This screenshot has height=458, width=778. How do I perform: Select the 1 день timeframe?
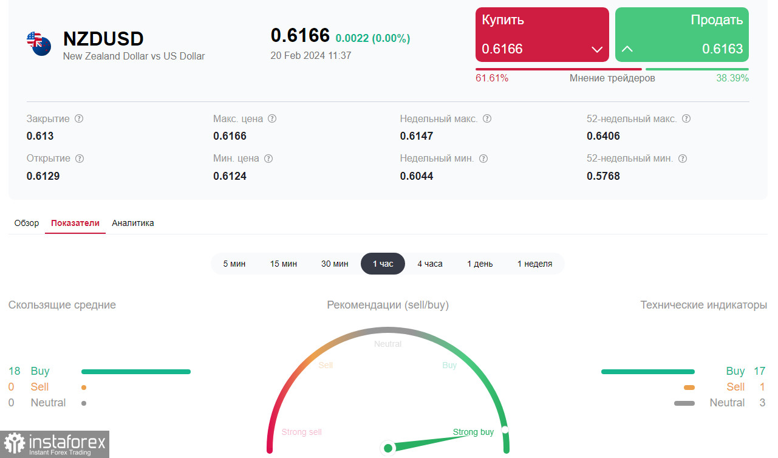[x=480, y=264]
